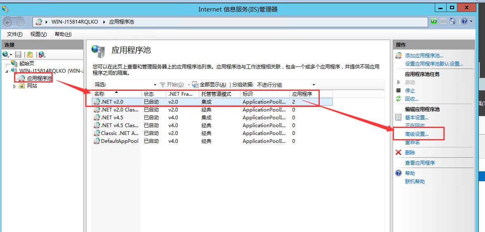The image size is (485, 232).
Task: Click the refresh page icon in address bar
Action: (434, 21)
